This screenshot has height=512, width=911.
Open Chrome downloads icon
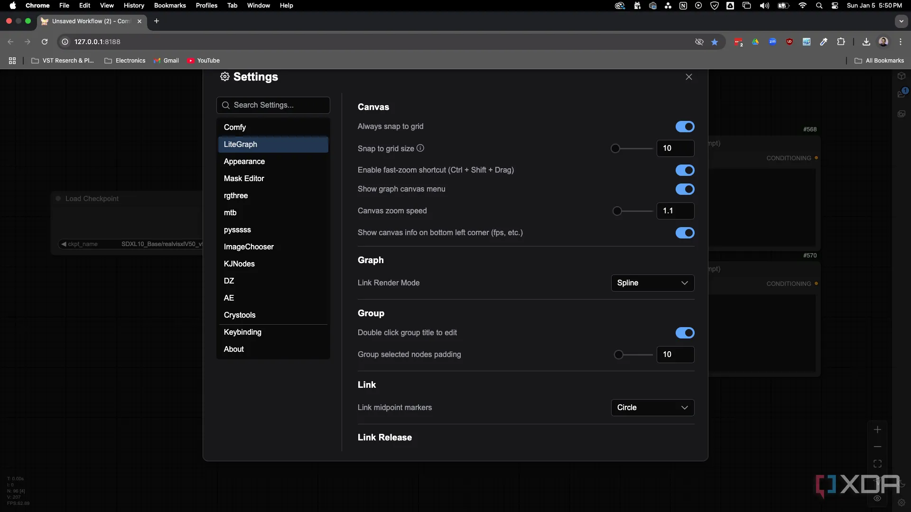click(x=866, y=42)
